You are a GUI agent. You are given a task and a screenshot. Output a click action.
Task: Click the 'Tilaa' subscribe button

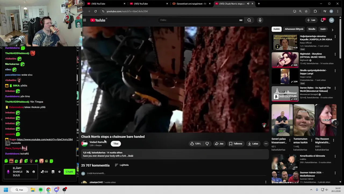point(116,144)
